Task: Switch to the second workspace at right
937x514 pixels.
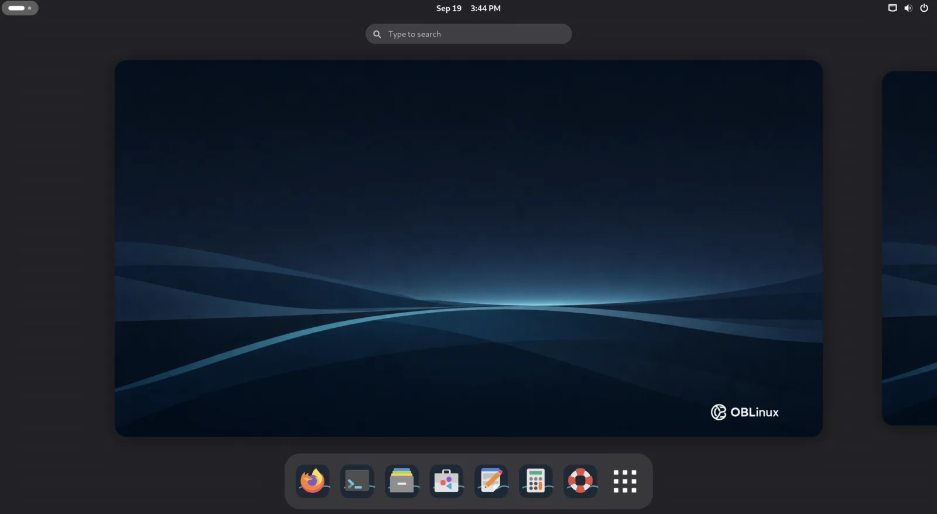Action: point(909,248)
